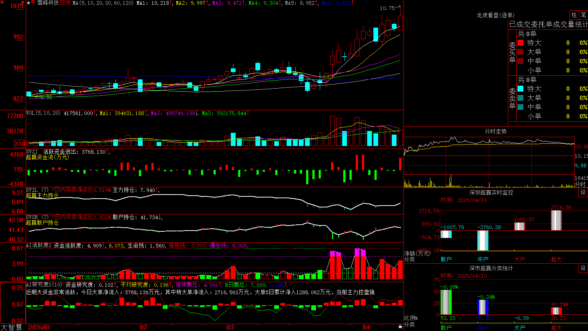Click the X10 volume scale multiplier box
The width and height of the screenshot is (588, 331).
click(x=19, y=144)
